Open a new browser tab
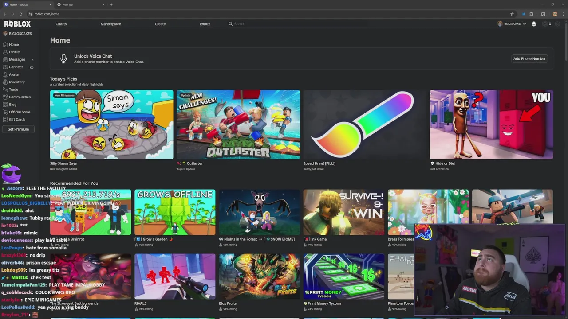 (x=111, y=4)
